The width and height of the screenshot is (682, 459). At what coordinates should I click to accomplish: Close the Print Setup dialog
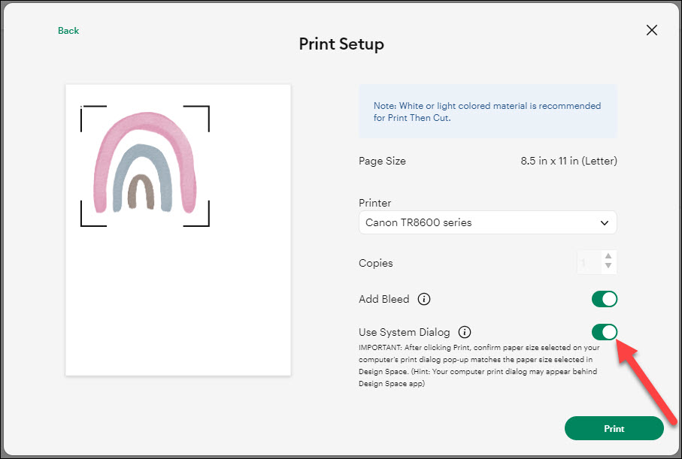[x=652, y=30]
